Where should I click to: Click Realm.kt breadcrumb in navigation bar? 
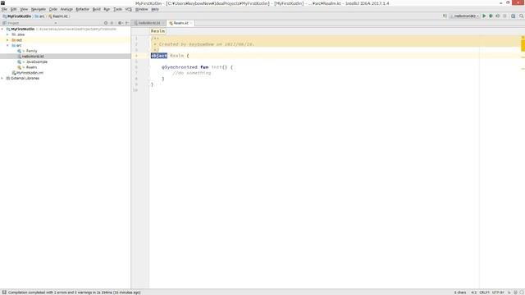[58, 16]
